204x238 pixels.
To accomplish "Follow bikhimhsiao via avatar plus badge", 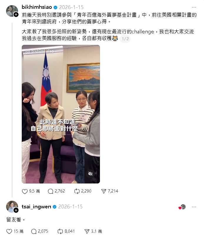I will (16, 15).
